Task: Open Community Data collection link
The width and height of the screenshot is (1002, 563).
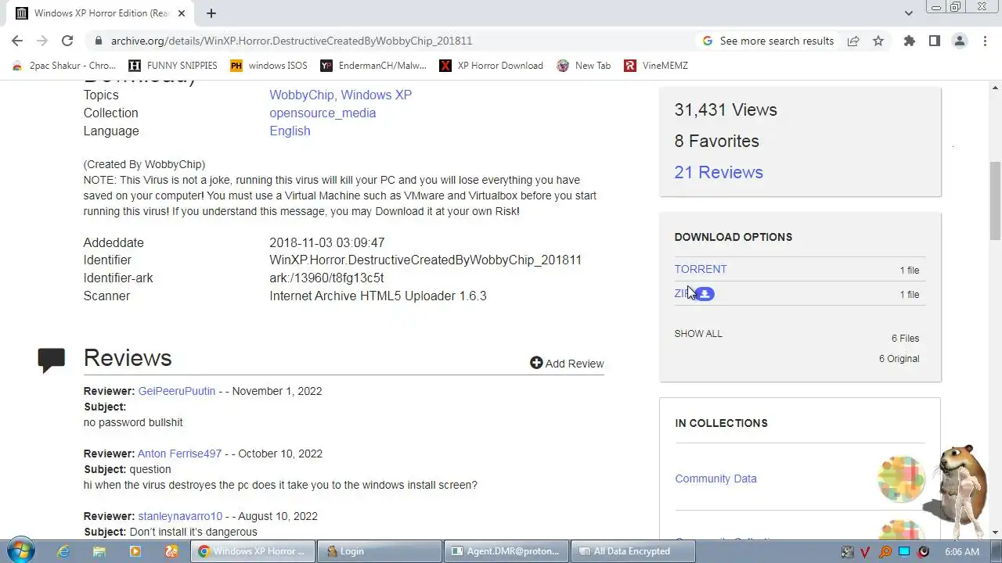Action: click(715, 479)
